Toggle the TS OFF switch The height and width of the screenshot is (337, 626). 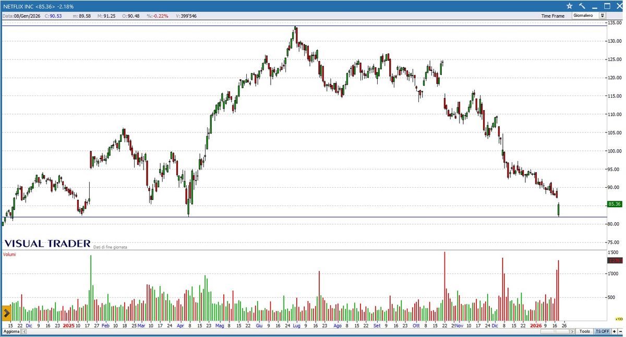603,331
